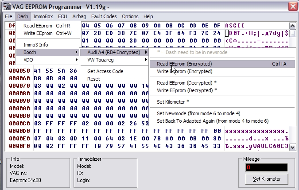Choose Read EEprom (Decrypted) *

coord(222,83)
